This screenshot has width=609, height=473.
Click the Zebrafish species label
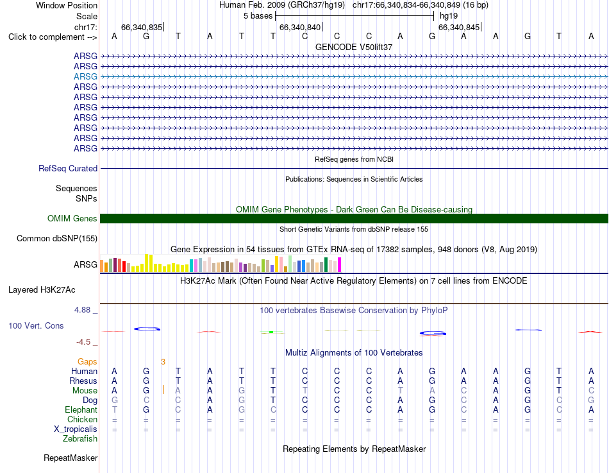[80, 439]
